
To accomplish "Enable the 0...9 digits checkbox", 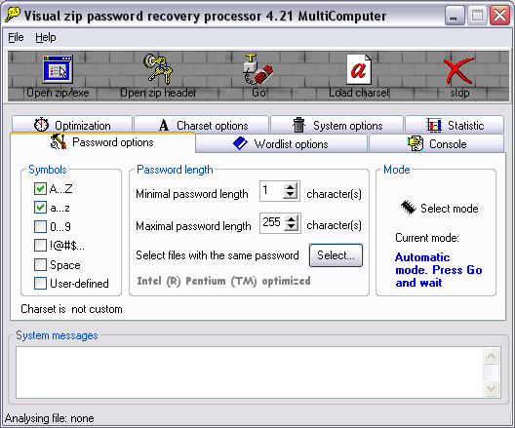I will point(40,226).
